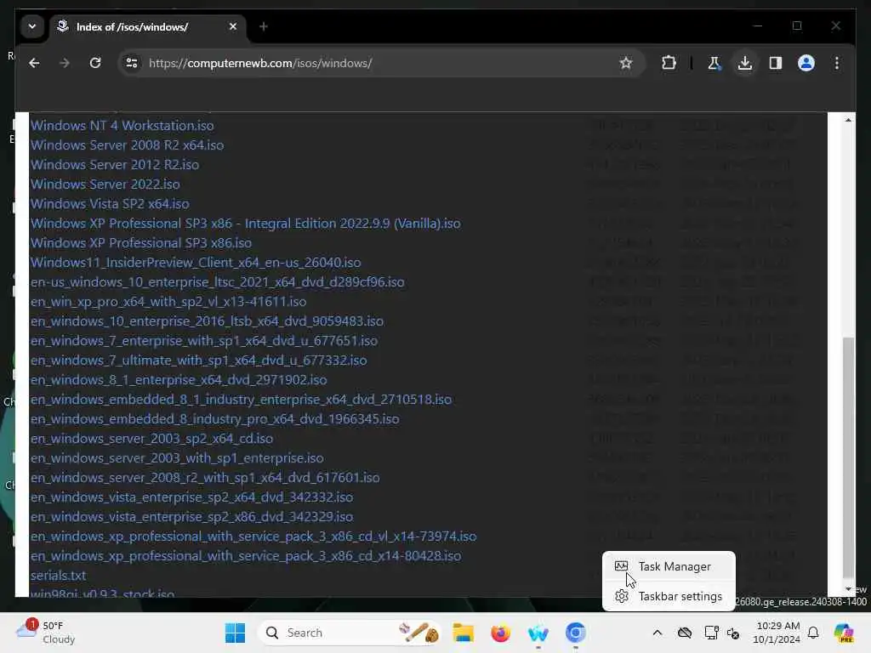The width and height of the screenshot is (871, 653).
Task: Click the taskbar Search box
Action: (350, 633)
